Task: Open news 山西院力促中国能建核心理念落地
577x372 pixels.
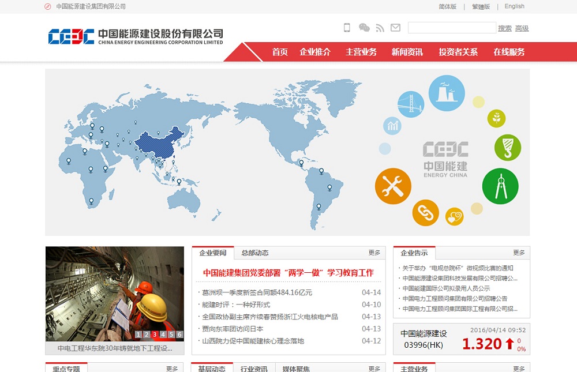Action: [253, 341]
